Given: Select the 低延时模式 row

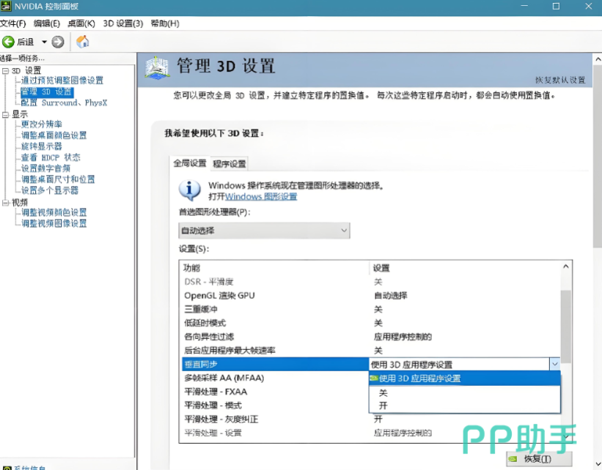Looking at the screenshot, I should pos(370,323).
